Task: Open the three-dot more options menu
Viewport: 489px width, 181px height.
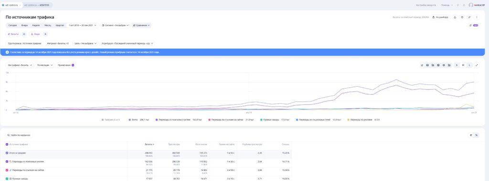Action: (x=477, y=18)
